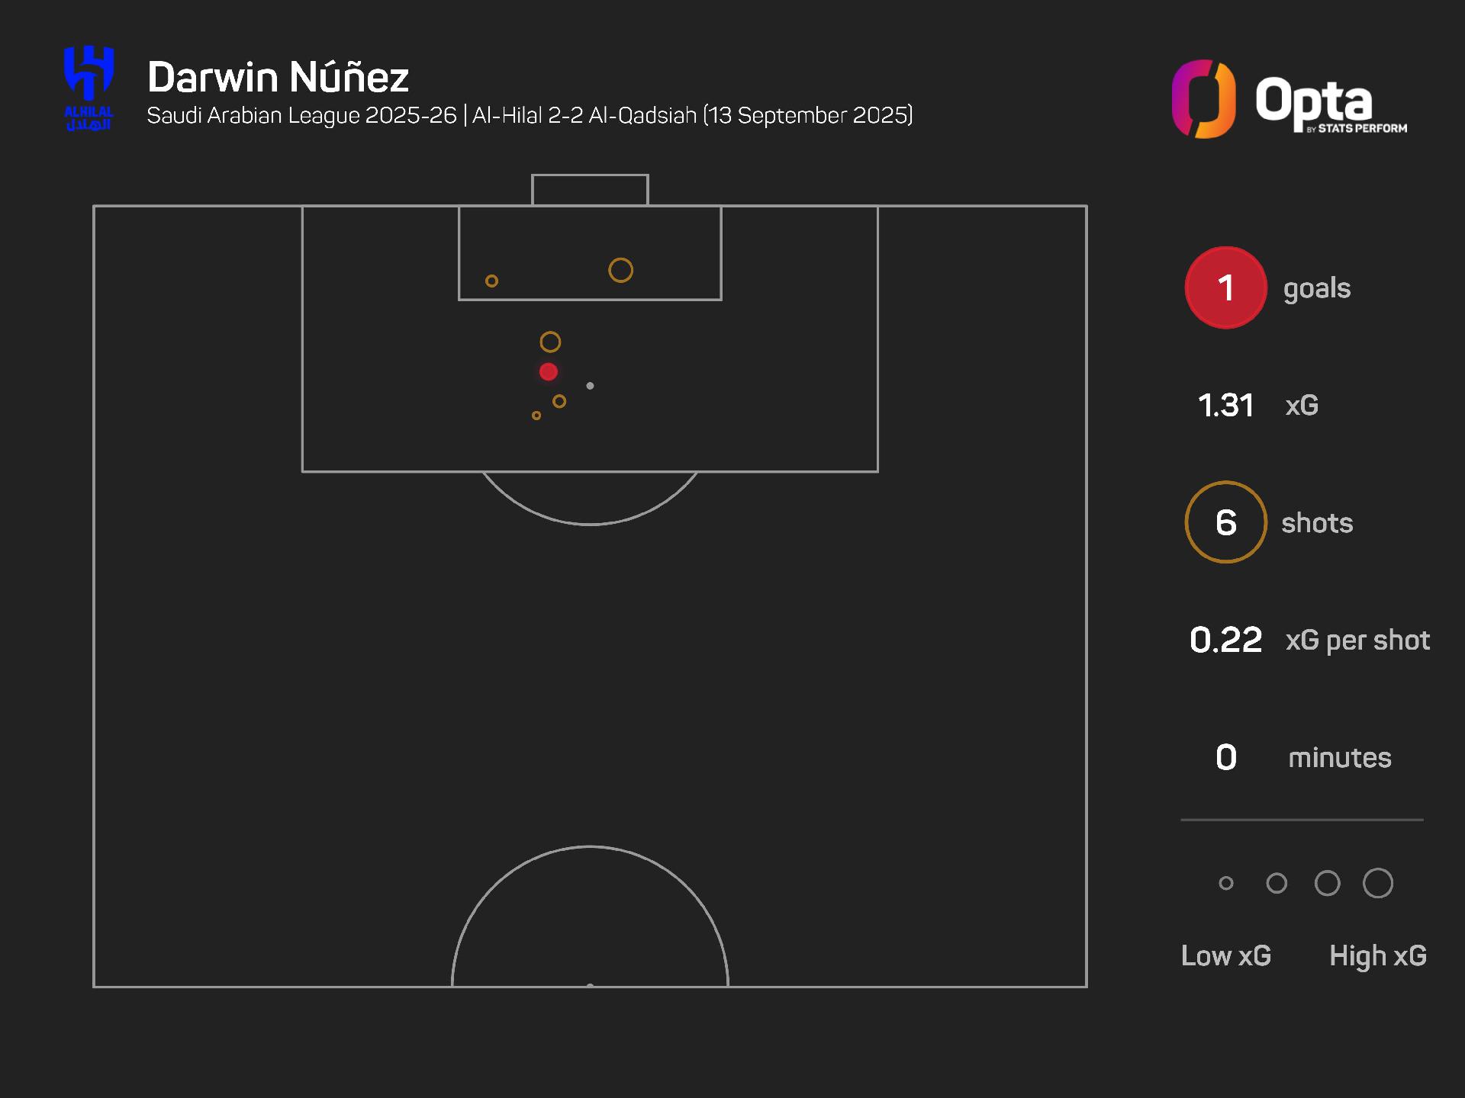
Task: Select the shot circle just below the red goal
Action: tap(559, 401)
